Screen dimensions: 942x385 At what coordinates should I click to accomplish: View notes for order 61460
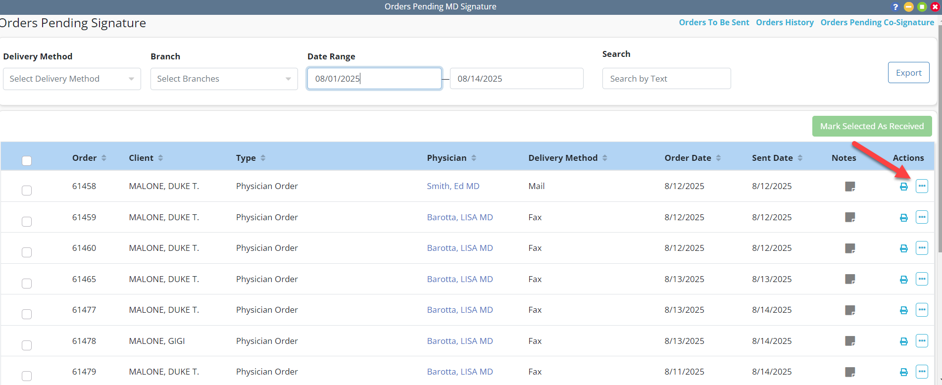point(849,248)
